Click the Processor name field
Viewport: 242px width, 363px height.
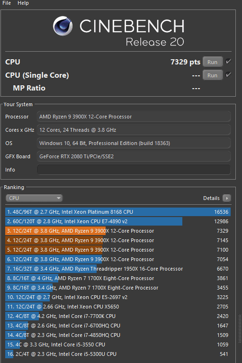[134, 117]
